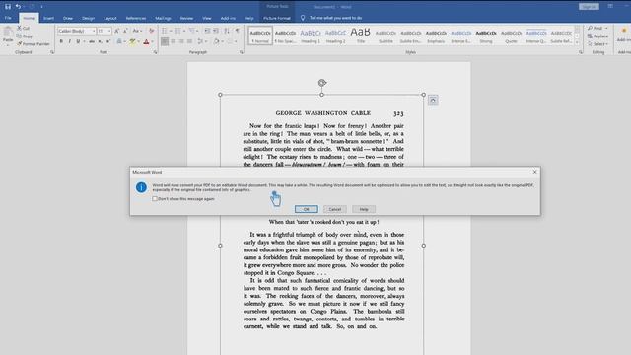Switch to the Insert ribbon tab
The width and height of the screenshot is (631, 355).
tap(48, 18)
